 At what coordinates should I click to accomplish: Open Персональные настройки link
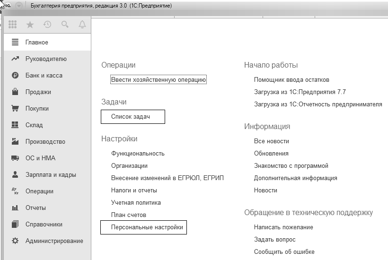[147, 227]
